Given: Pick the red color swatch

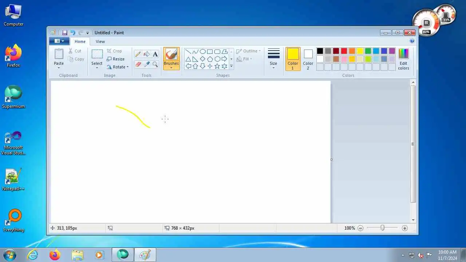Looking at the screenshot, I should pyautogui.click(x=344, y=51).
